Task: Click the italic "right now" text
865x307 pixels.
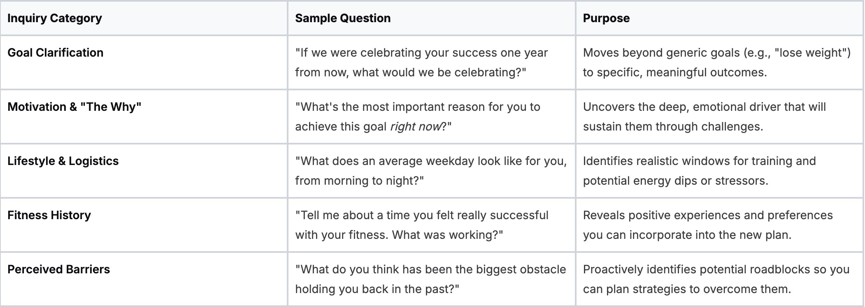Action: (416, 126)
